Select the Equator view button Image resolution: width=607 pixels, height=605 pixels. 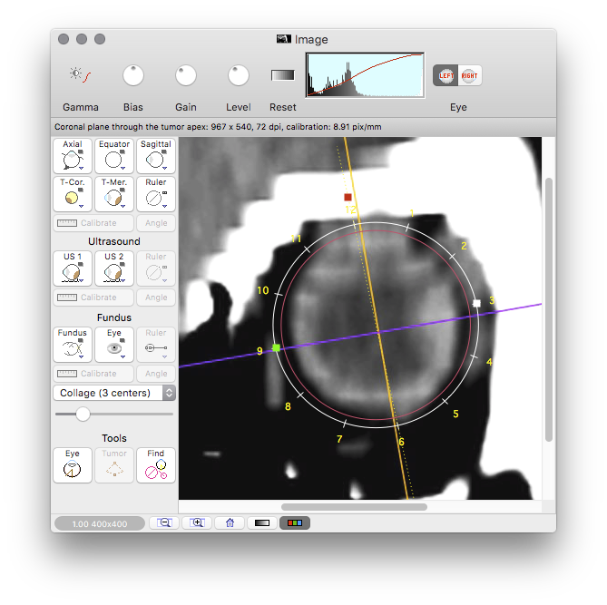(114, 156)
